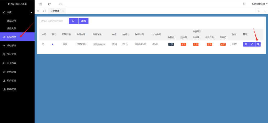Screen dimensions: 268x123
Task: Click the 9999 余点 value
Action: pos(114,44)
